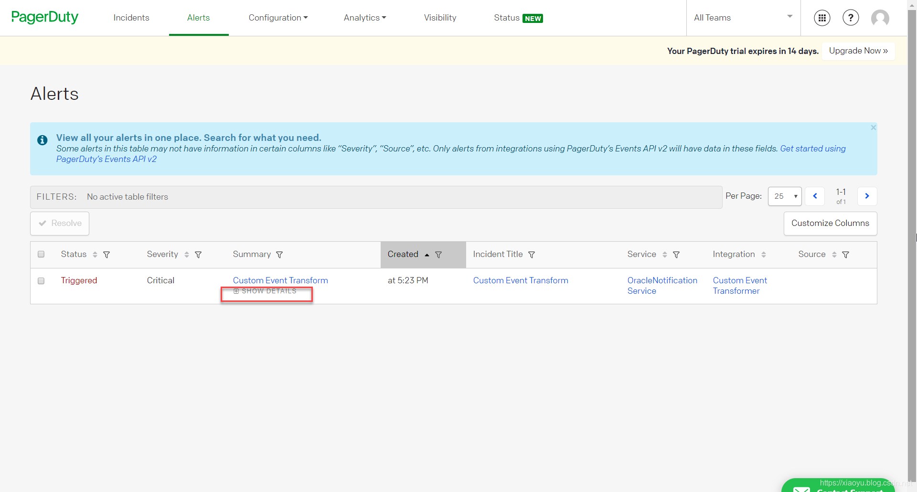
Task: Open Custom Event Transform summary link
Action: pos(280,280)
